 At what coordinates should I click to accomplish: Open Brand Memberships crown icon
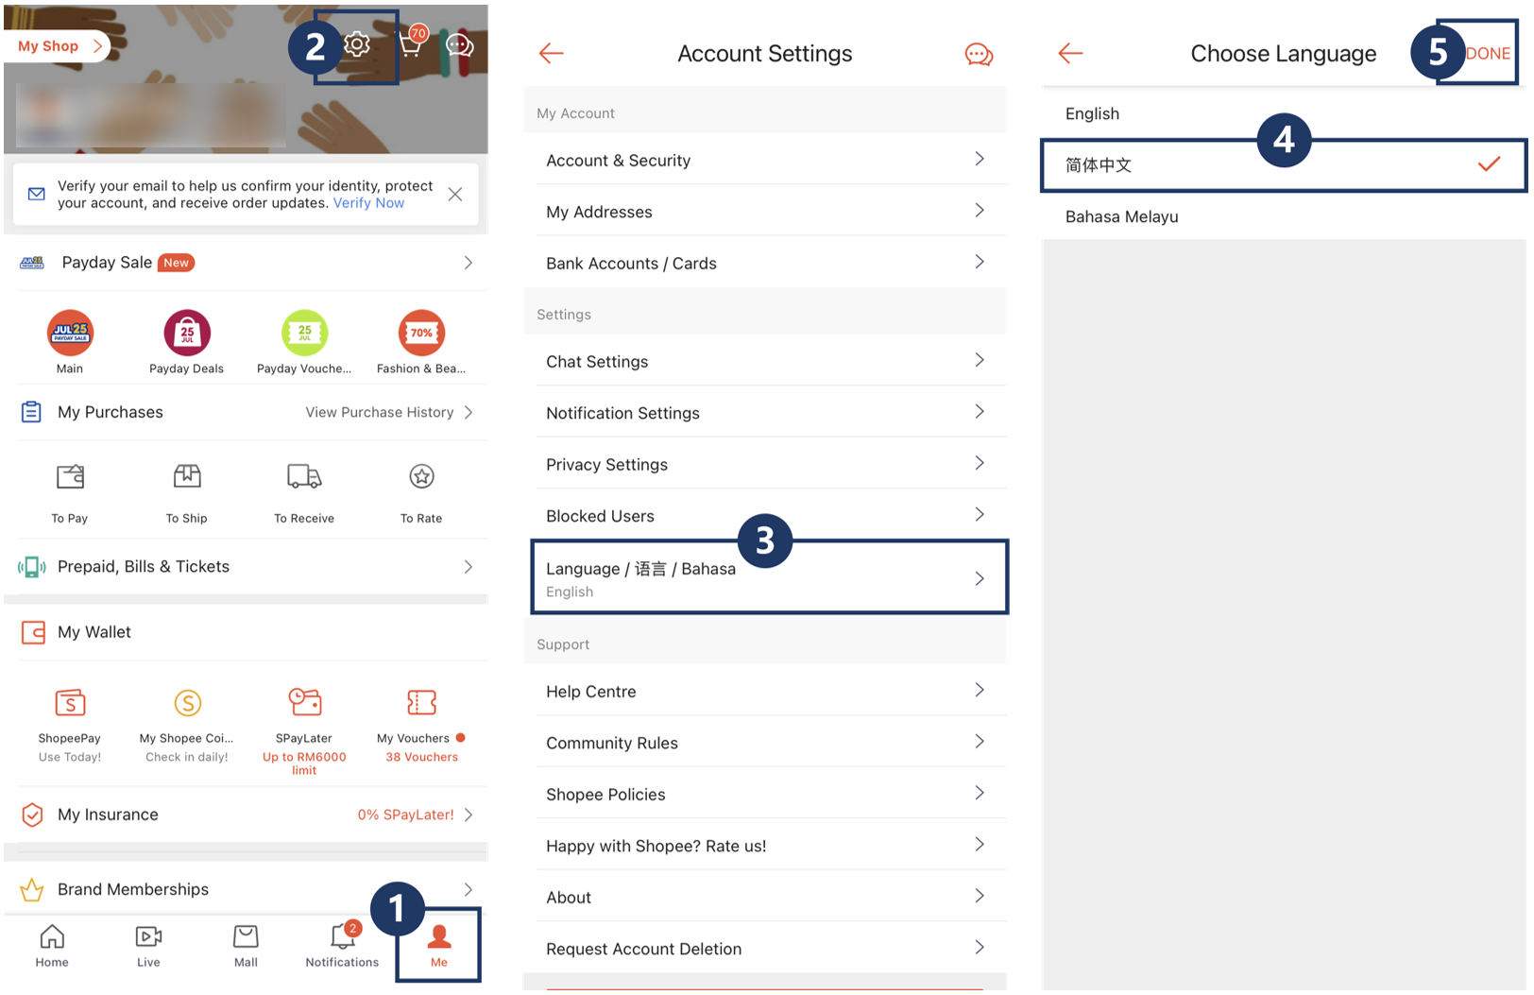coord(32,890)
